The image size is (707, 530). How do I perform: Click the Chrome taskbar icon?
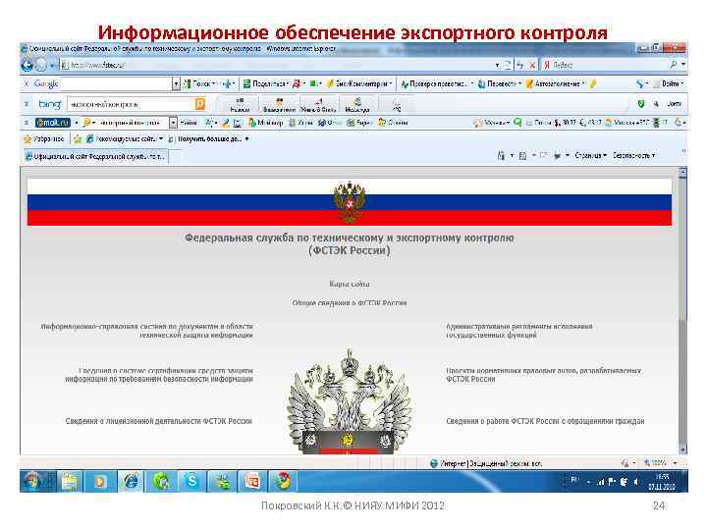283,482
